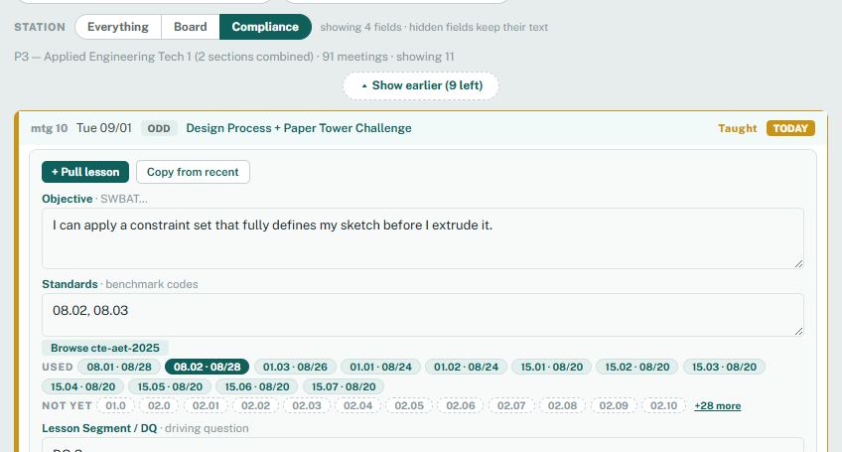842x452 pixels.
Task: Add not-yet standard 02.06
Action: click(460, 405)
